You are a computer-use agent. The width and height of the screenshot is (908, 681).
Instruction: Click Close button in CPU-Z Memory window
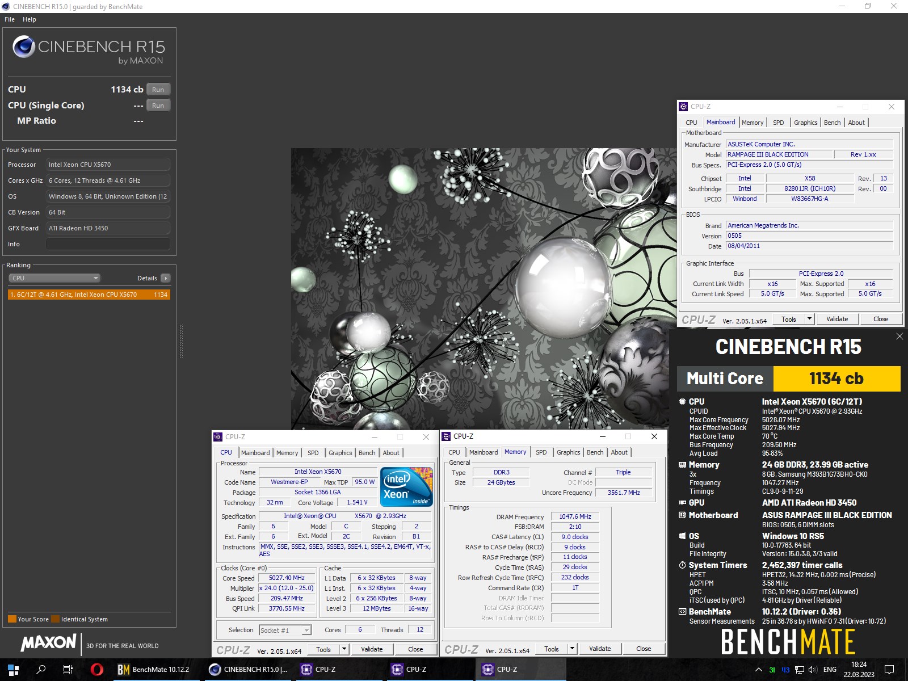(644, 649)
